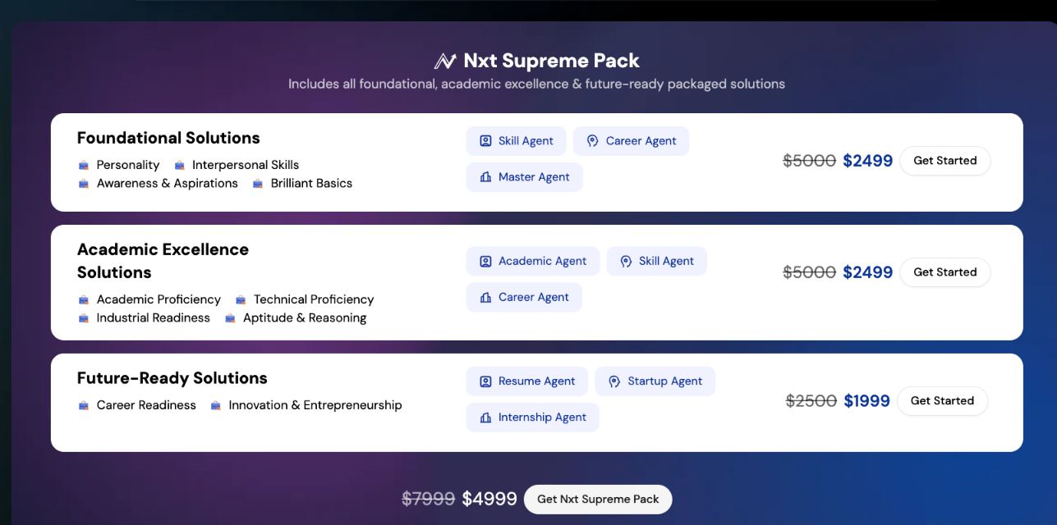
Task: Click the Aptitude & Reasoning item
Action: point(305,317)
